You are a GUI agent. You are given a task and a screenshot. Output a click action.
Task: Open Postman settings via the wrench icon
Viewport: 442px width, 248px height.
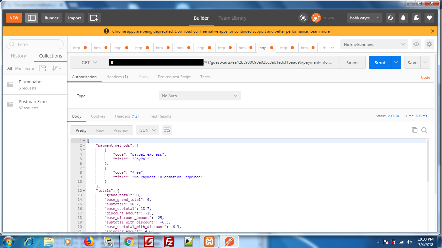pyautogui.click(x=416, y=18)
